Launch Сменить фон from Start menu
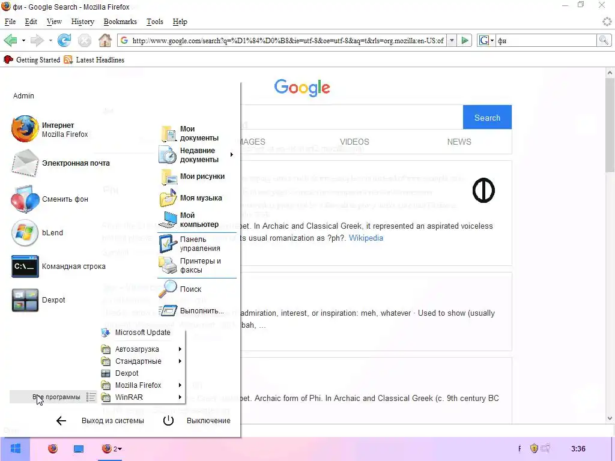The image size is (615, 461). click(x=50, y=199)
